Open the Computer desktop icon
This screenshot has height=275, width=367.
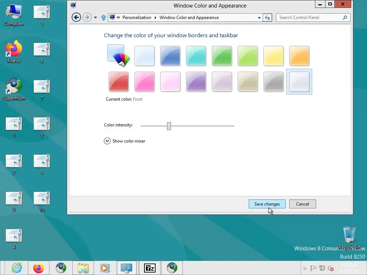coord(14,15)
